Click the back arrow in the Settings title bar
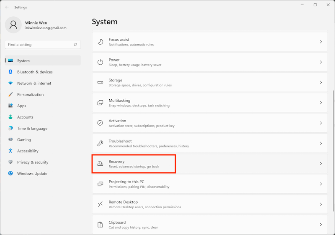 pos(7,7)
